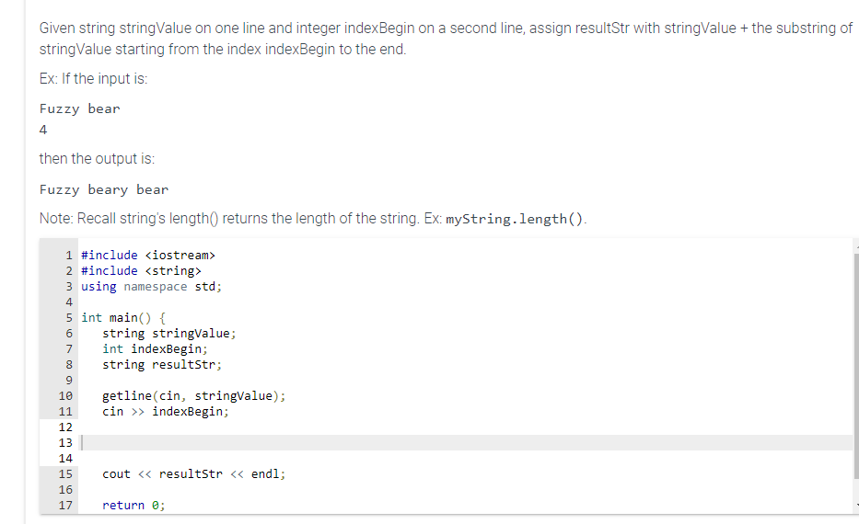Click line number 14 in gutter

pos(65,459)
